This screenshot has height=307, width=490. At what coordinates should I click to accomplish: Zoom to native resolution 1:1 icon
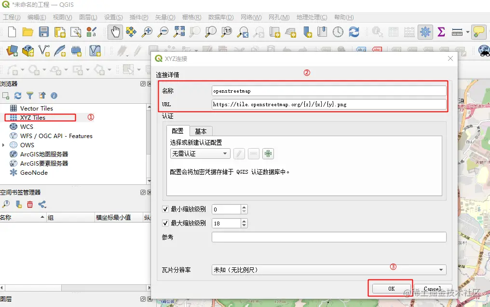click(x=227, y=32)
